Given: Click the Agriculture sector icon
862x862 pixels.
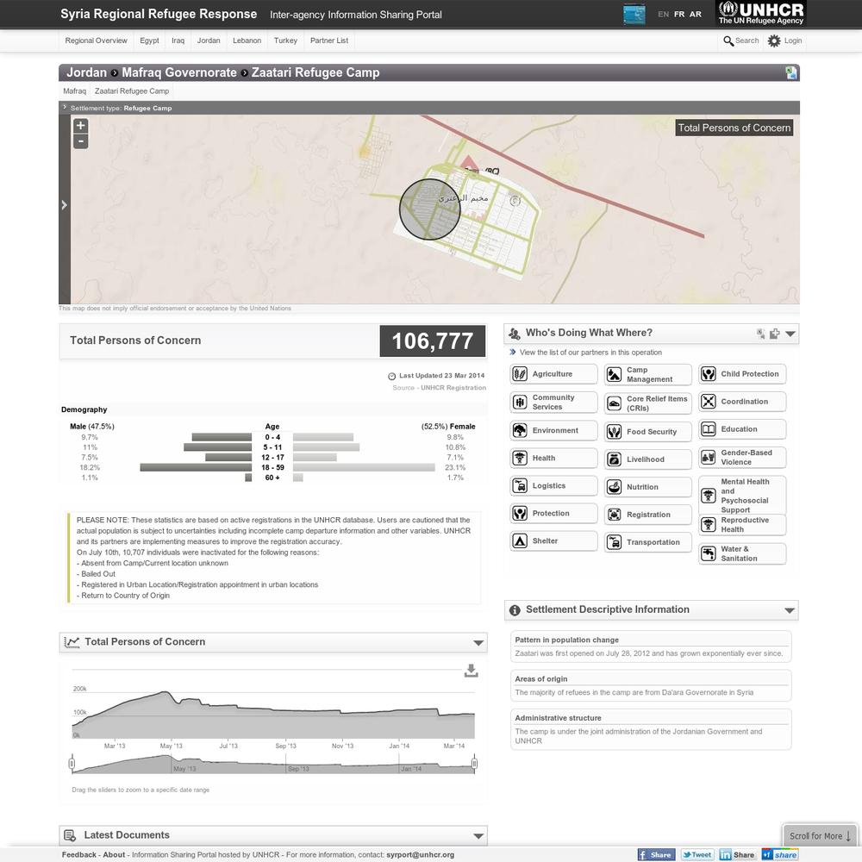Looking at the screenshot, I should pos(520,374).
